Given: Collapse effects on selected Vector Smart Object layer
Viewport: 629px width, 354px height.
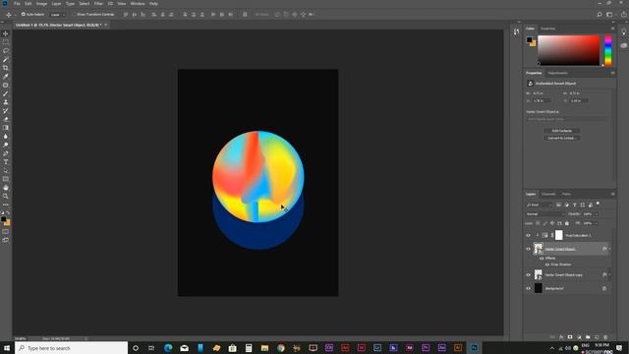Looking at the screenshot, I should point(609,249).
